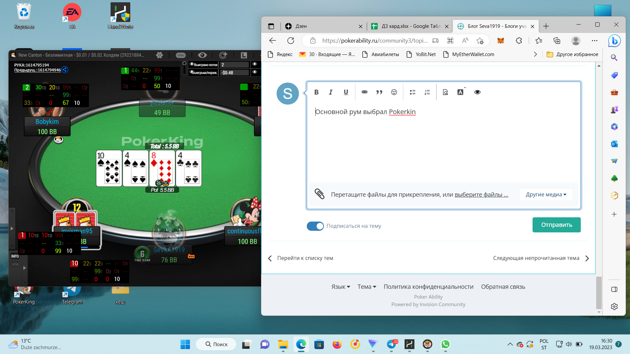Image resolution: width=630 pixels, height=354 pixels.
Task: Open Edge sidebar settings gear
Action: point(614,306)
